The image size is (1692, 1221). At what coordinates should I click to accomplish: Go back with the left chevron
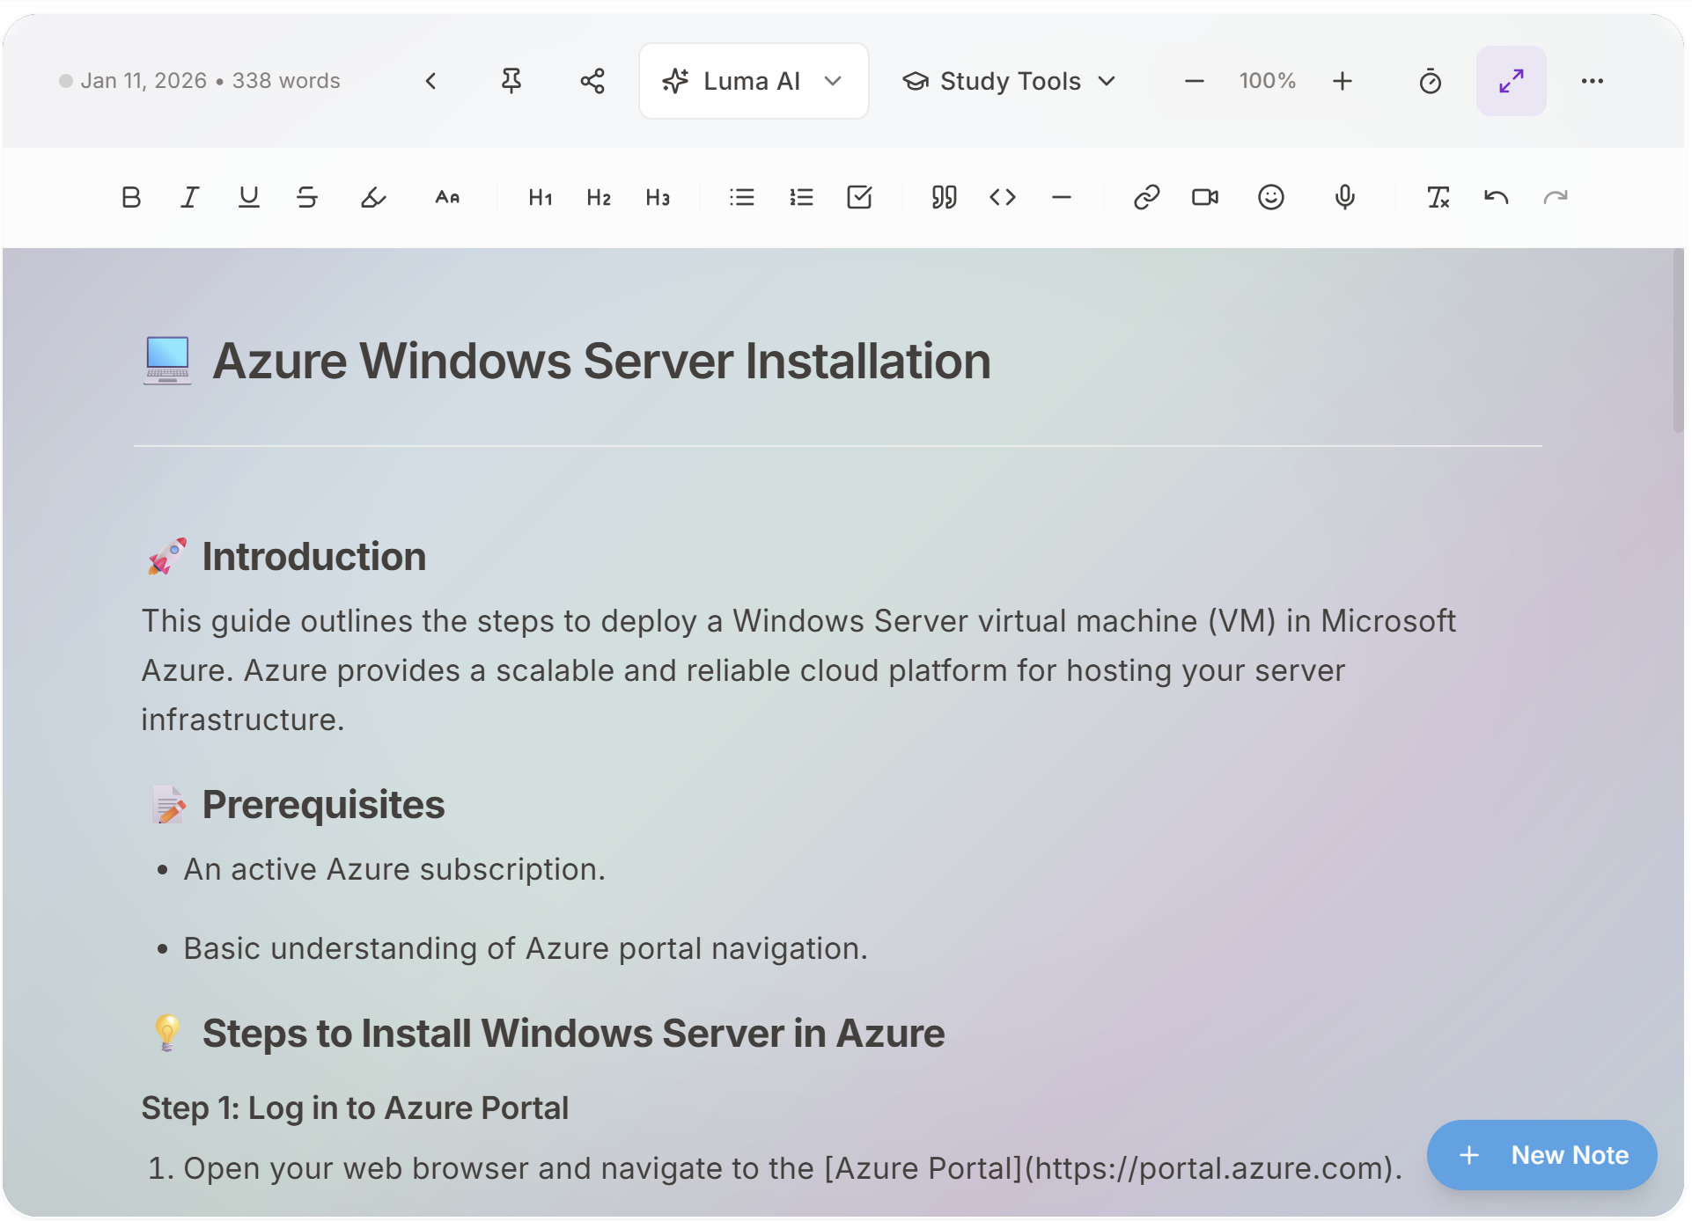click(430, 81)
